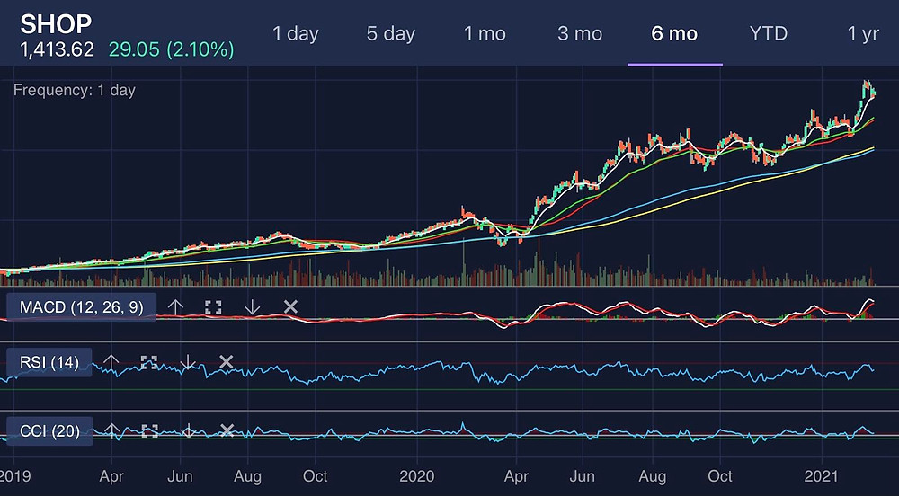Move the CCI indicator up
The height and width of the screenshot is (496, 899).
(111, 430)
